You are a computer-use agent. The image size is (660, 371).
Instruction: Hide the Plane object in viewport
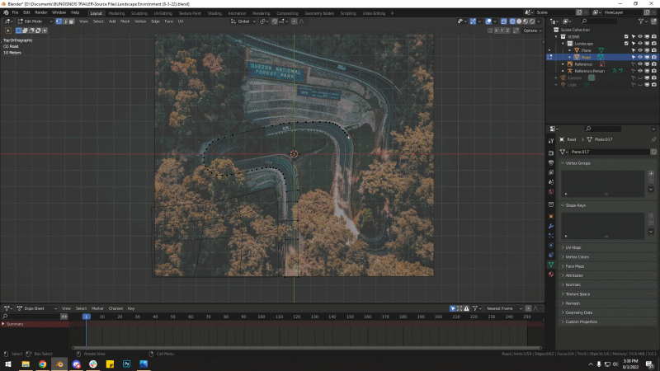[639, 50]
